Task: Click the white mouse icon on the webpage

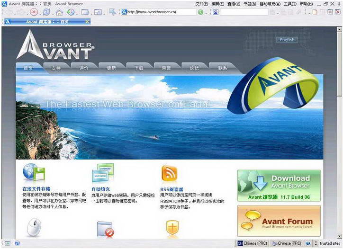Action: pyautogui.click(x=34, y=227)
